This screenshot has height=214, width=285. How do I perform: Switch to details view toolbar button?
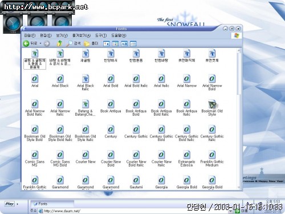click(133, 44)
